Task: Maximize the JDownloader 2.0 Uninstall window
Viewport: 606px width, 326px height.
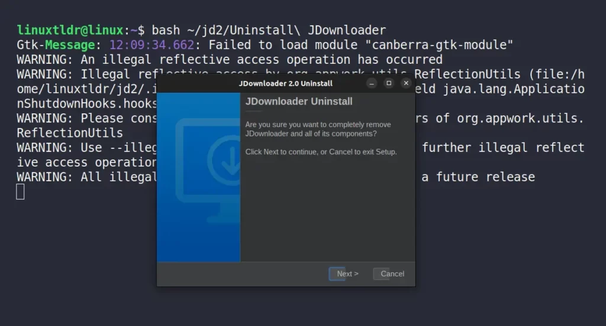Action: pos(389,83)
